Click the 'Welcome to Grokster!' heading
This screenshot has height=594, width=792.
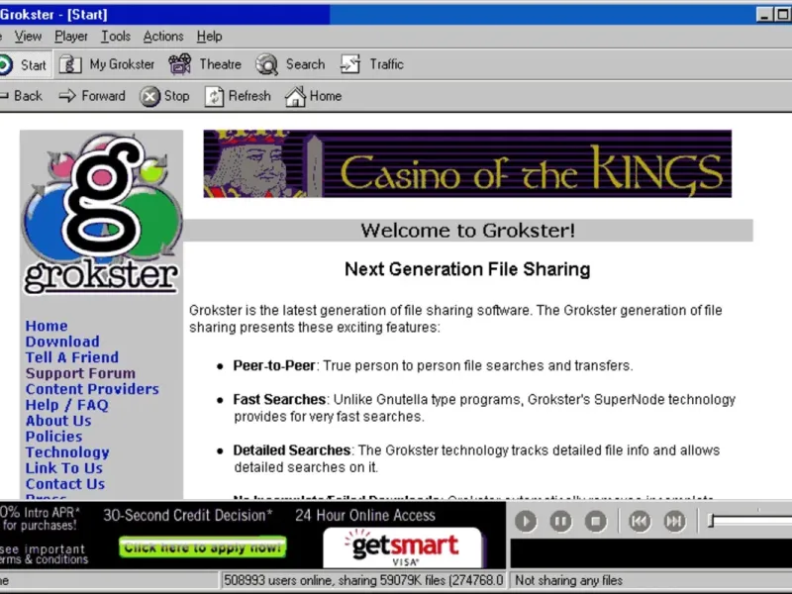(x=467, y=231)
